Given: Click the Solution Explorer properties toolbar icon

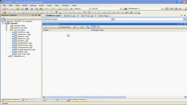Looking at the screenshot, I should pos(3,18).
